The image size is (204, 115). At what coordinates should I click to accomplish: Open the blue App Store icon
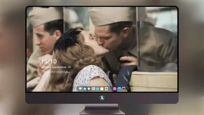click(119, 89)
